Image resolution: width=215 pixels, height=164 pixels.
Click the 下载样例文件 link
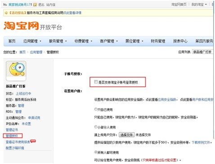tap(201, 142)
